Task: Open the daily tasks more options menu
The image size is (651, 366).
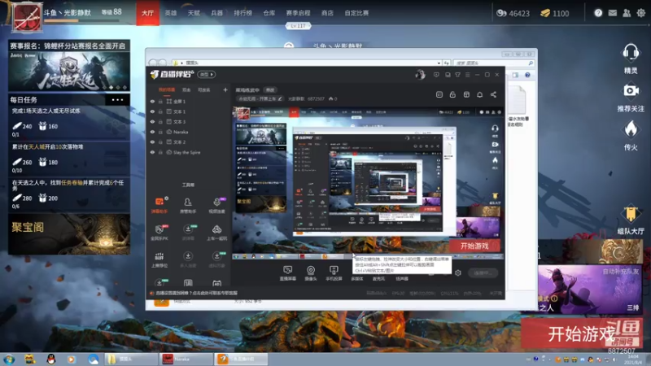Action: pyautogui.click(x=117, y=99)
